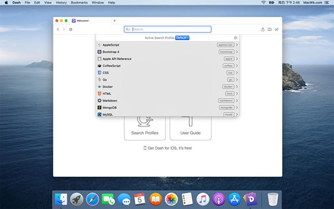Viewport: 334px width, 209px height.
Task: Click the markdown: keyword tag
Action: pos(226,100)
